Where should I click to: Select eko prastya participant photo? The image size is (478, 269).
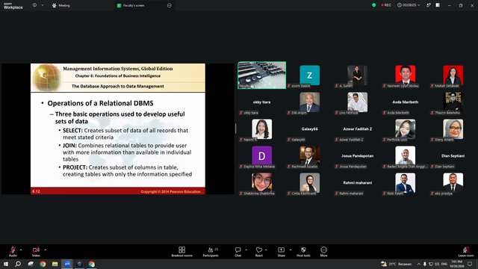tap(453, 182)
